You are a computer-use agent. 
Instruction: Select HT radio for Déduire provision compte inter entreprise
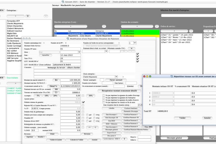87,115
